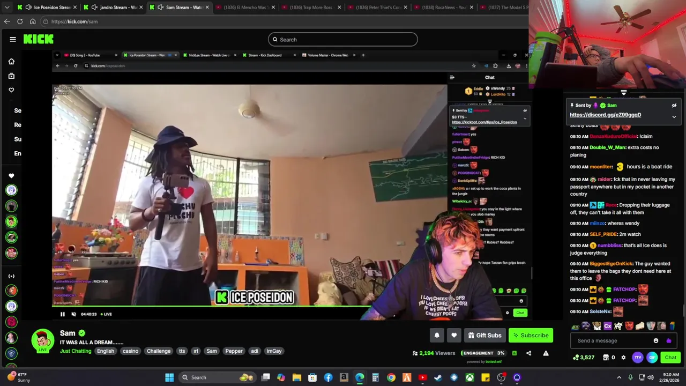The height and width of the screenshot is (386, 686).
Task: Open the emoji picker in chat input
Action: tap(656, 340)
